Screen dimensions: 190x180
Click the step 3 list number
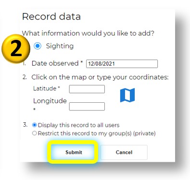coord(25,124)
